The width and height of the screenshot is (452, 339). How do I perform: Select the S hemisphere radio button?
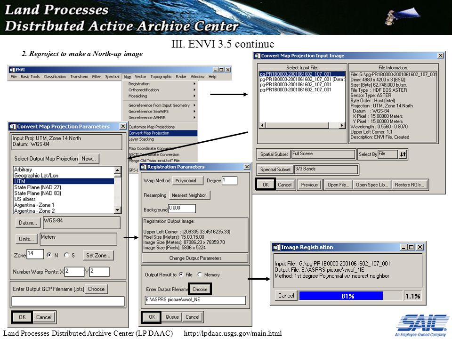click(66, 255)
